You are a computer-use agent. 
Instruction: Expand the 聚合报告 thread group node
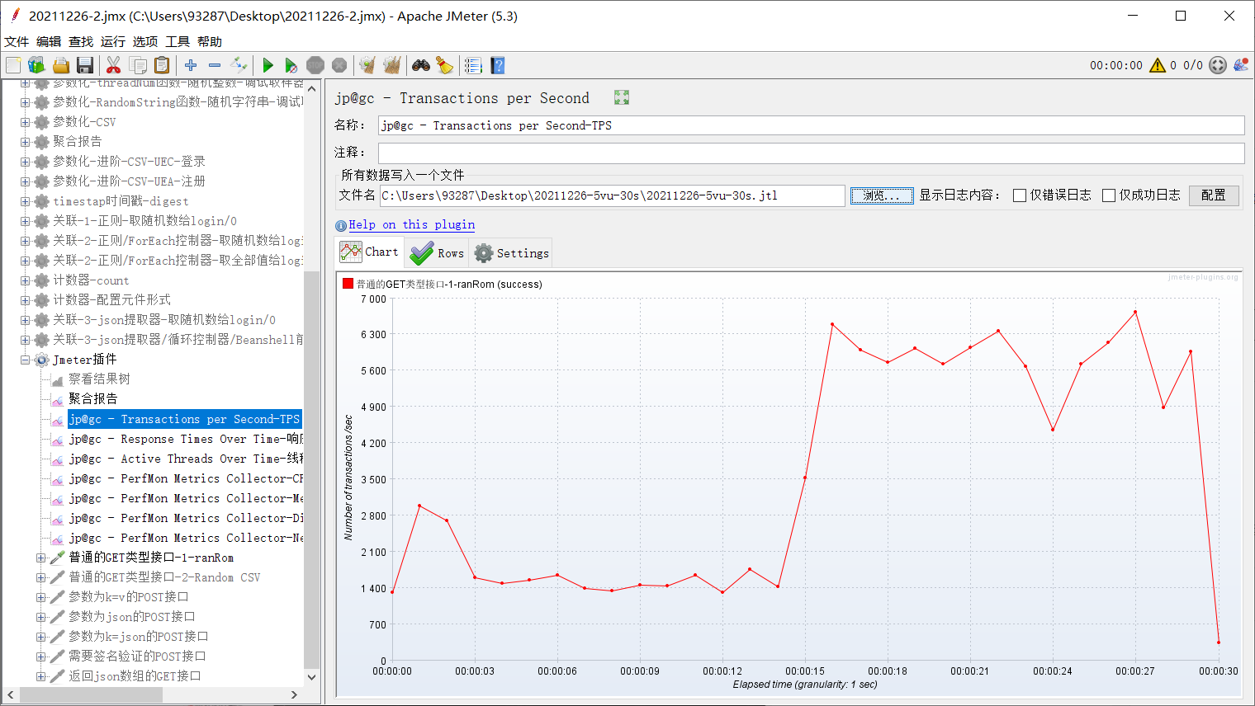point(25,142)
